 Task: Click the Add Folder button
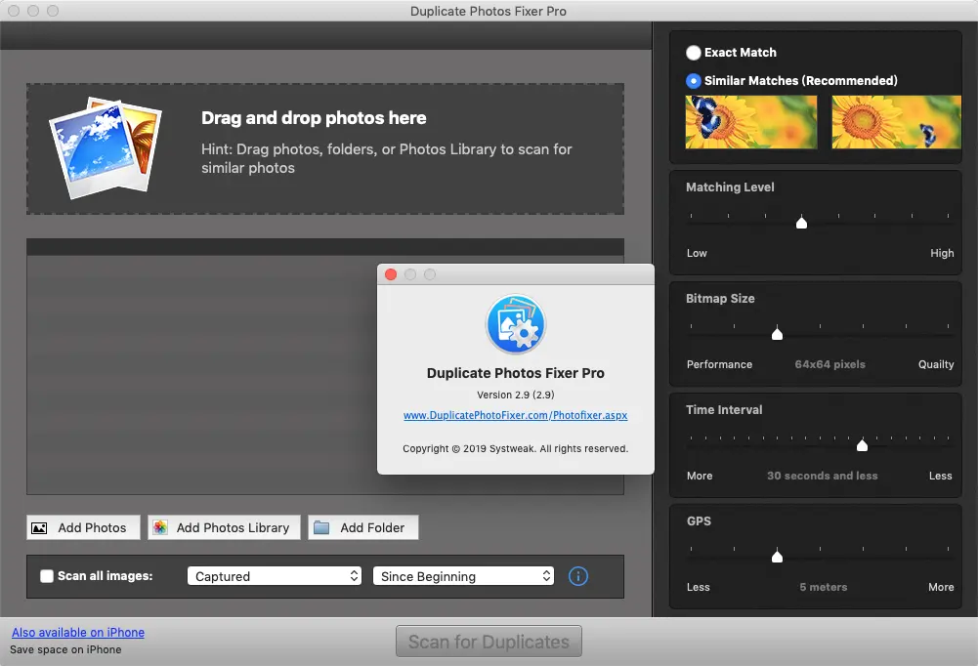[x=363, y=527]
